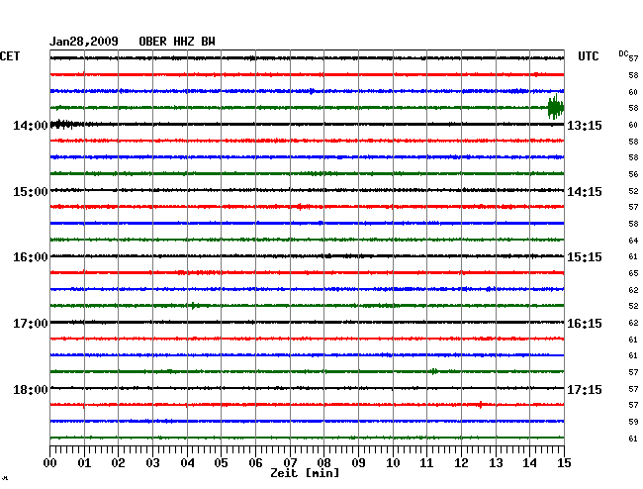Click minute label 14 on time axis
Screen dimensions: 643x489
[x=529, y=462]
